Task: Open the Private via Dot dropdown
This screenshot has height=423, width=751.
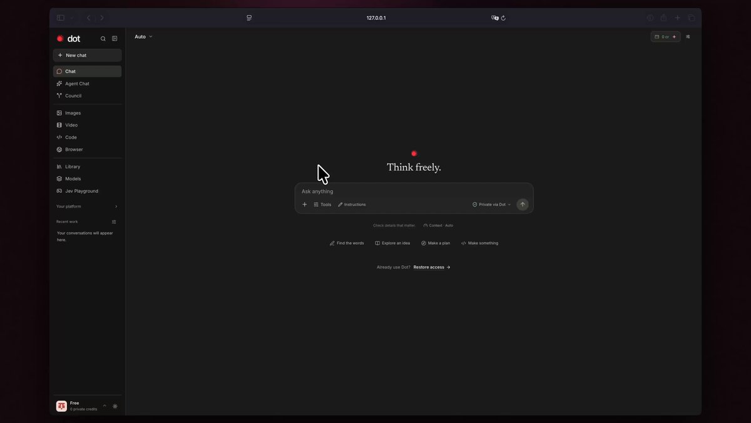Action: point(491,205)
